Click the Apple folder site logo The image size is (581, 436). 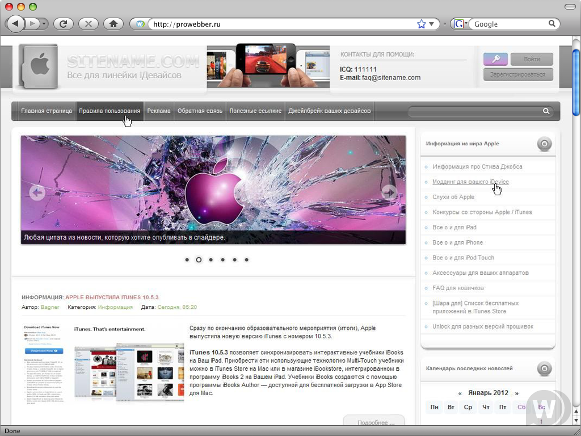click(x=39, y=66)
